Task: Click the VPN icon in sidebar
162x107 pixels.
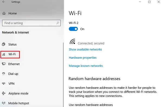Action: [x=4, y=84]
